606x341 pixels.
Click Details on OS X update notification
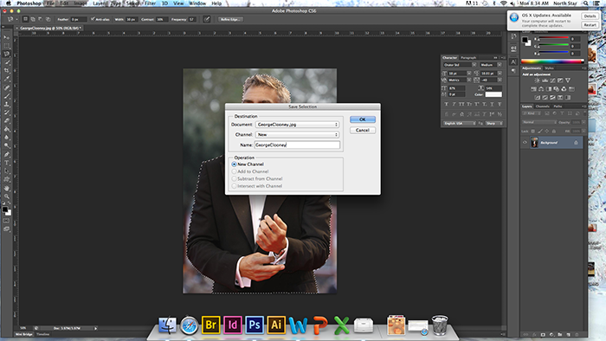pyautogui.click(x=590, y=16)
